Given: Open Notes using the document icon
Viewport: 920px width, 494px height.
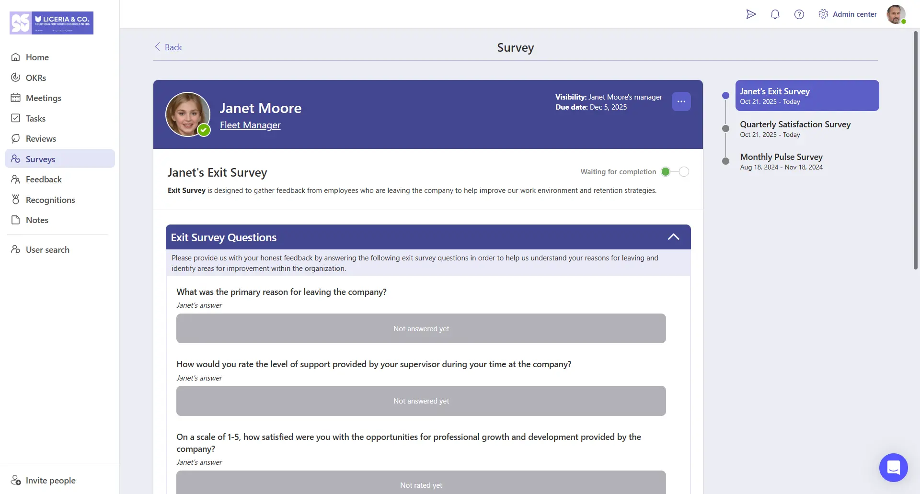Looking at the screenshot, I should [x=16, y=220].
